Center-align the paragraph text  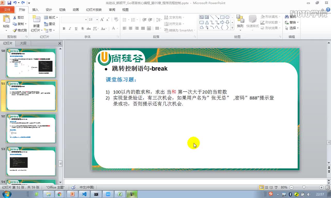click(131, 28)
